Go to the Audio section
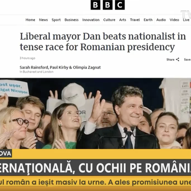This screenshot has height=191, width=191. [161, 20]
